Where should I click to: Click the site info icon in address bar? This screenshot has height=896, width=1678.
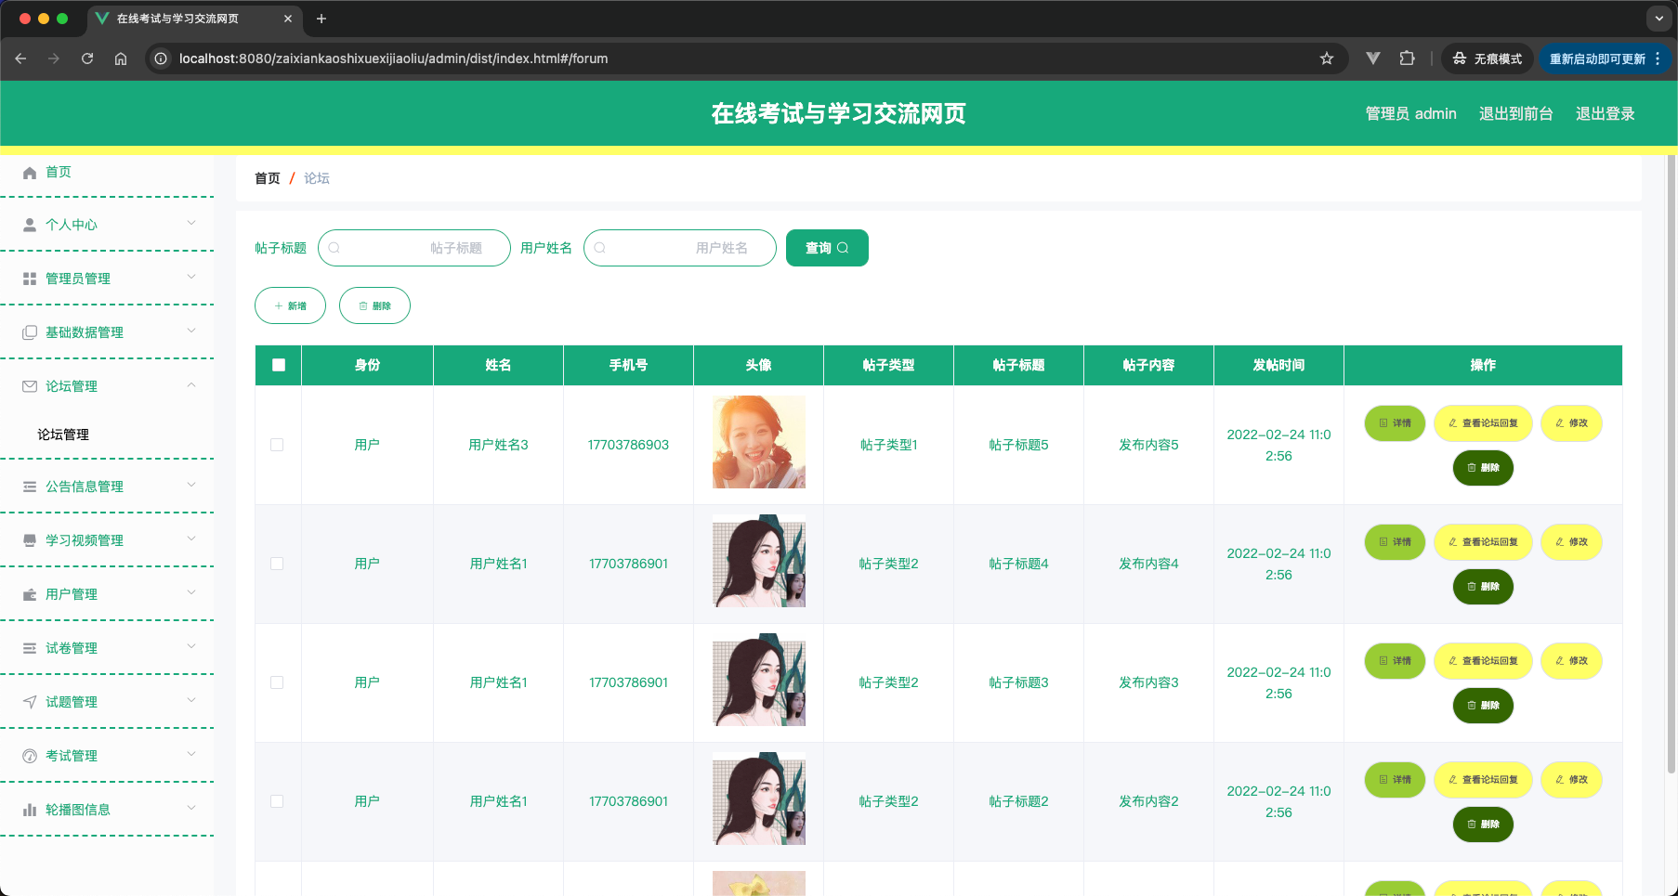click(x=161, y=58)
